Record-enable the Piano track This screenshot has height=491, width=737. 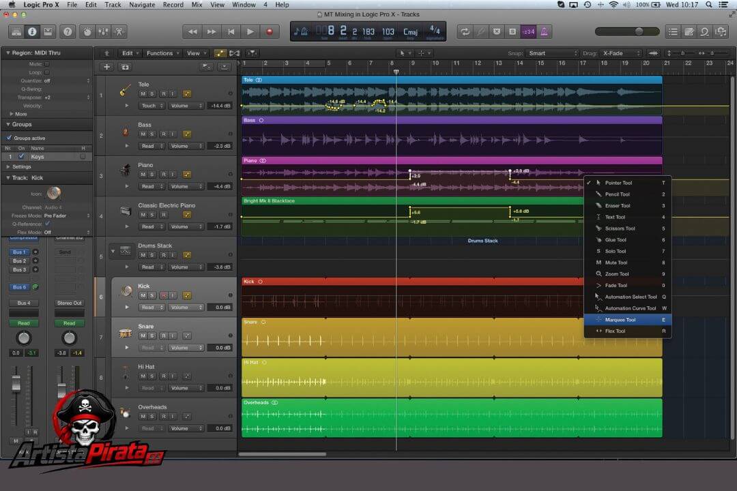click(x=164, y=175)
